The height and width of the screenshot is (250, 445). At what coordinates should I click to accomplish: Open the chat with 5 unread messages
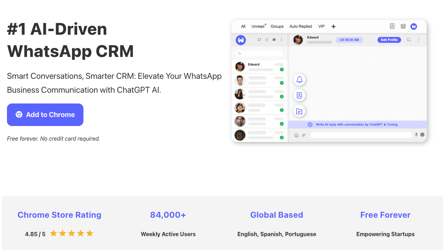tap(259, 94)
